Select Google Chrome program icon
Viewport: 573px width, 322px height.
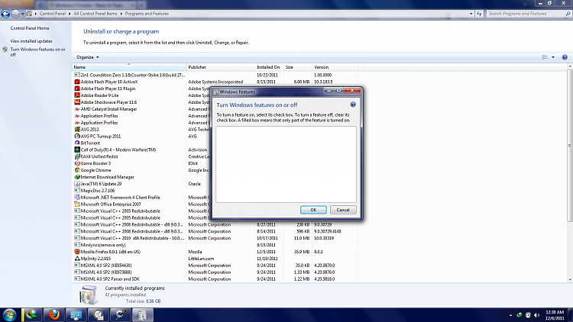click(x=77, y=170)
